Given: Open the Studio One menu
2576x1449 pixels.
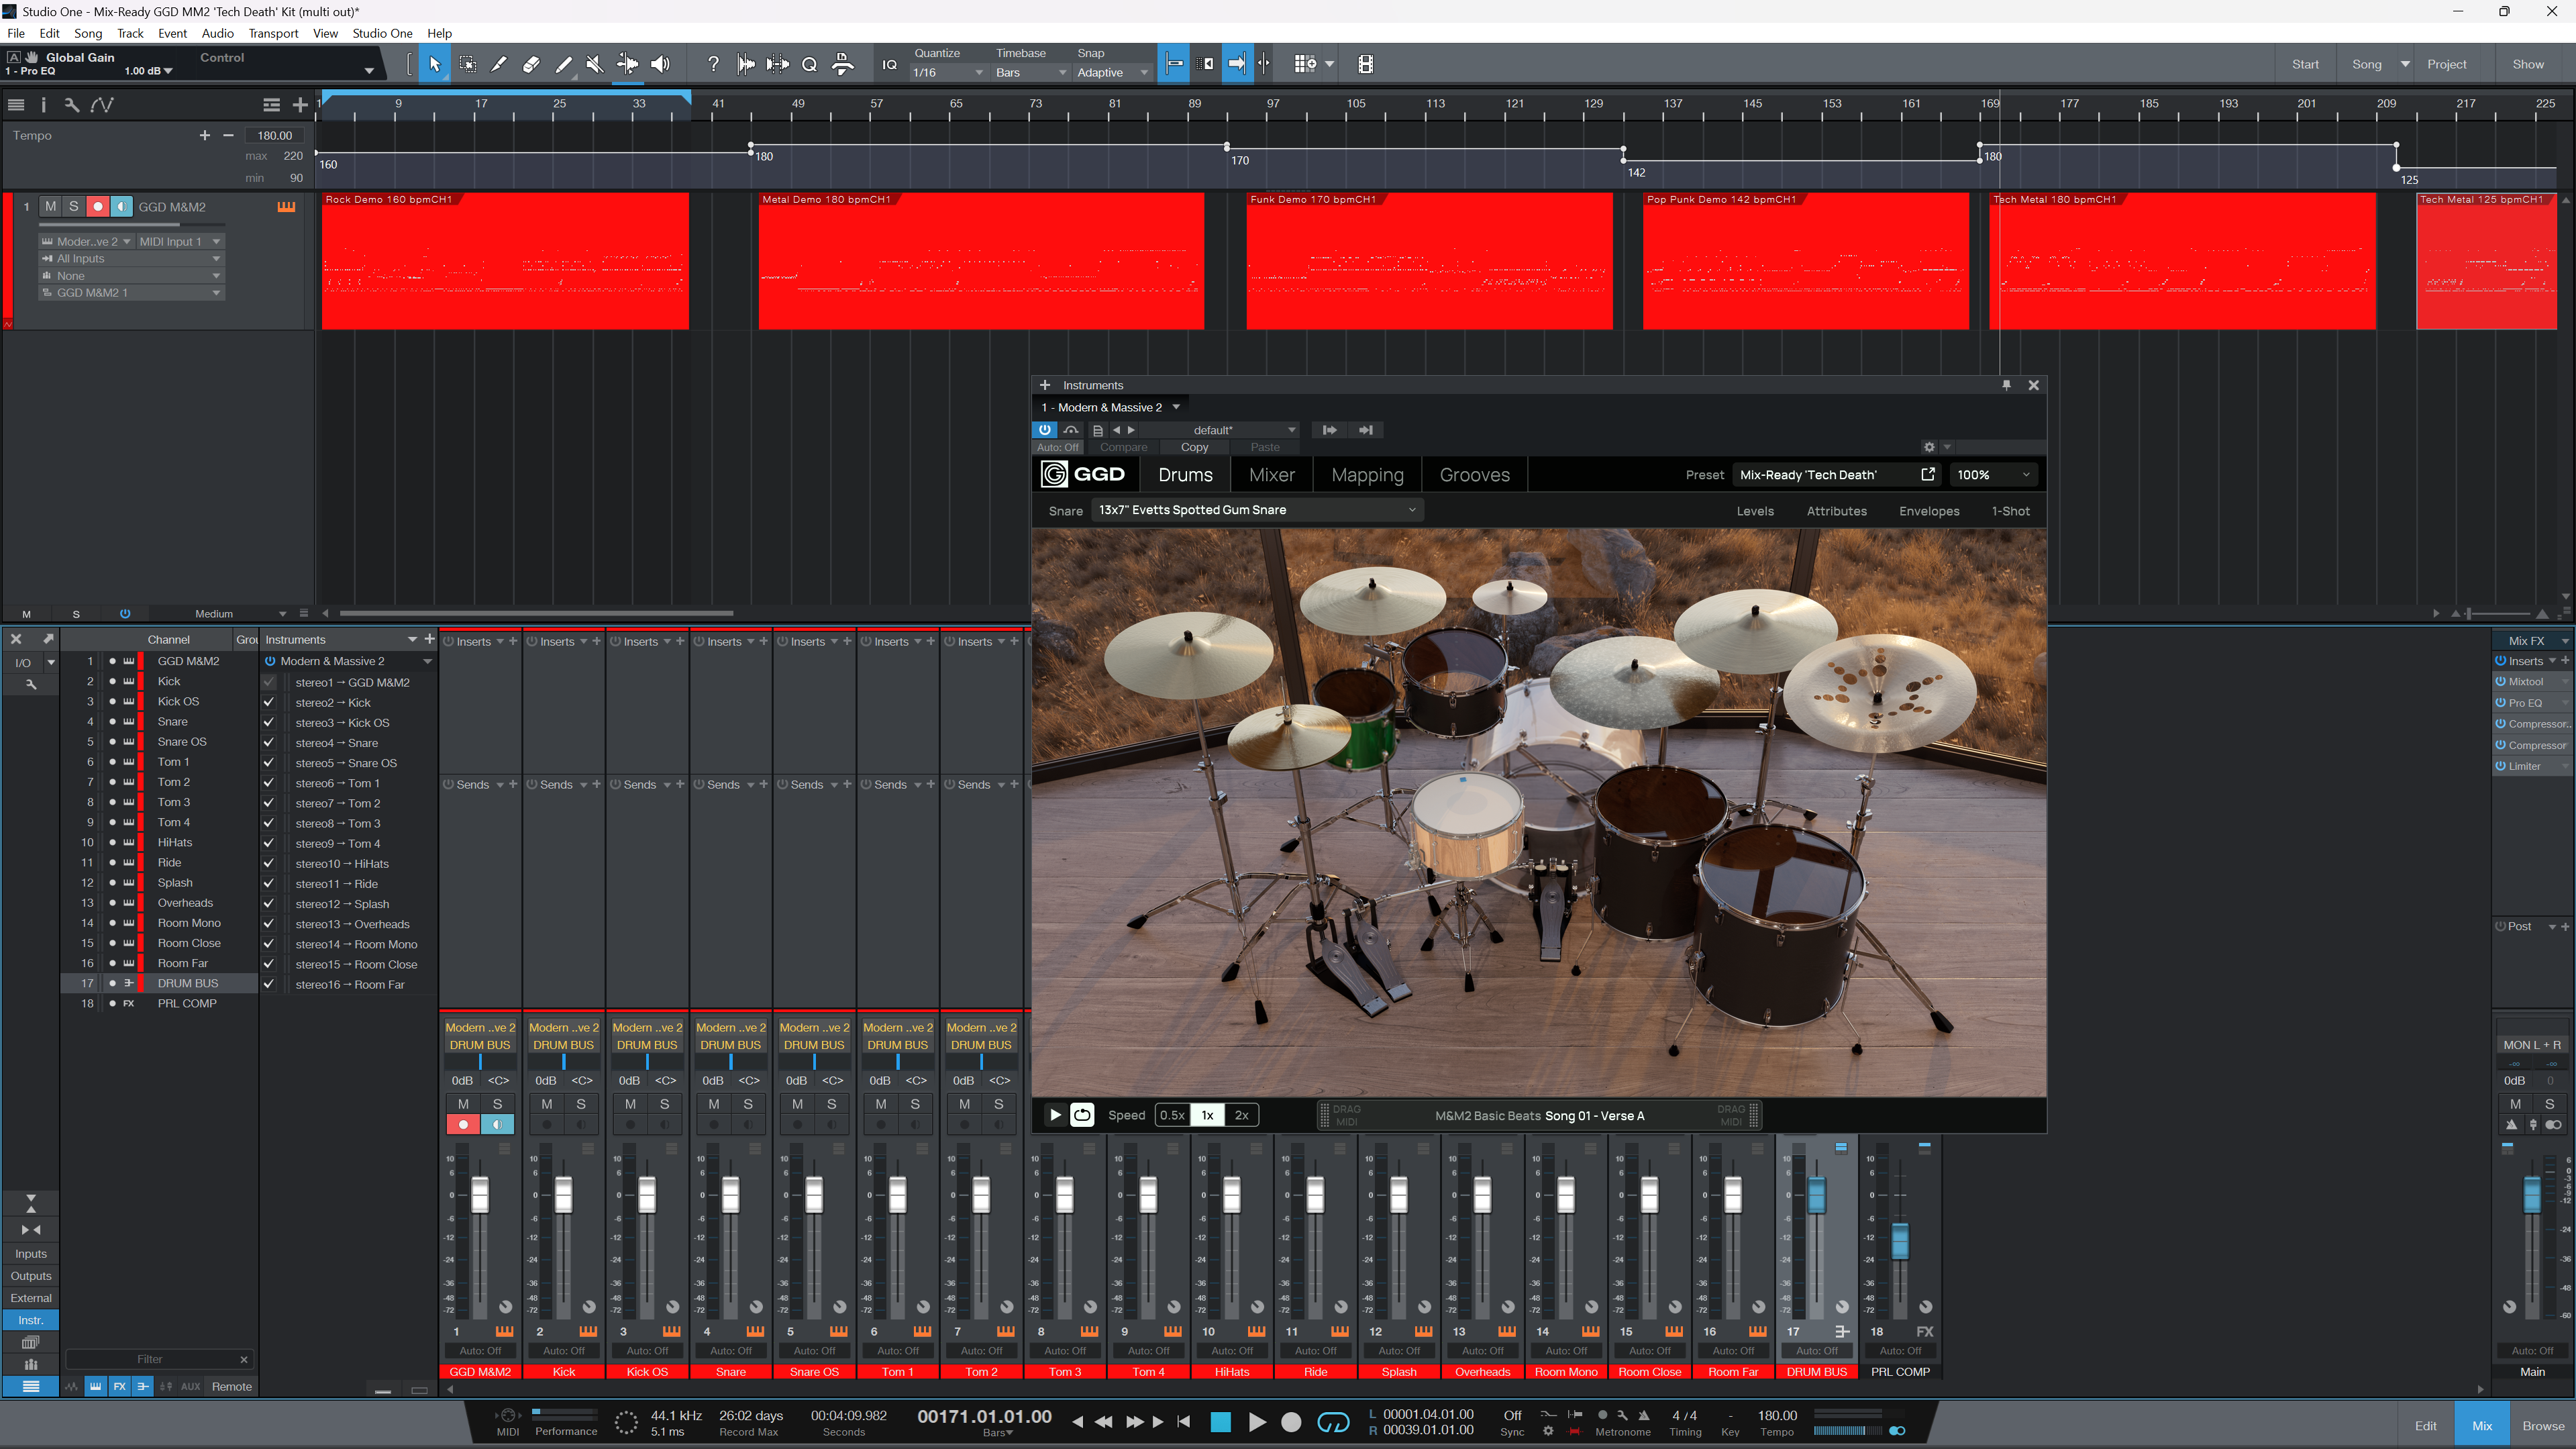Looking at the screenshot, I should [x=382, y=33].
